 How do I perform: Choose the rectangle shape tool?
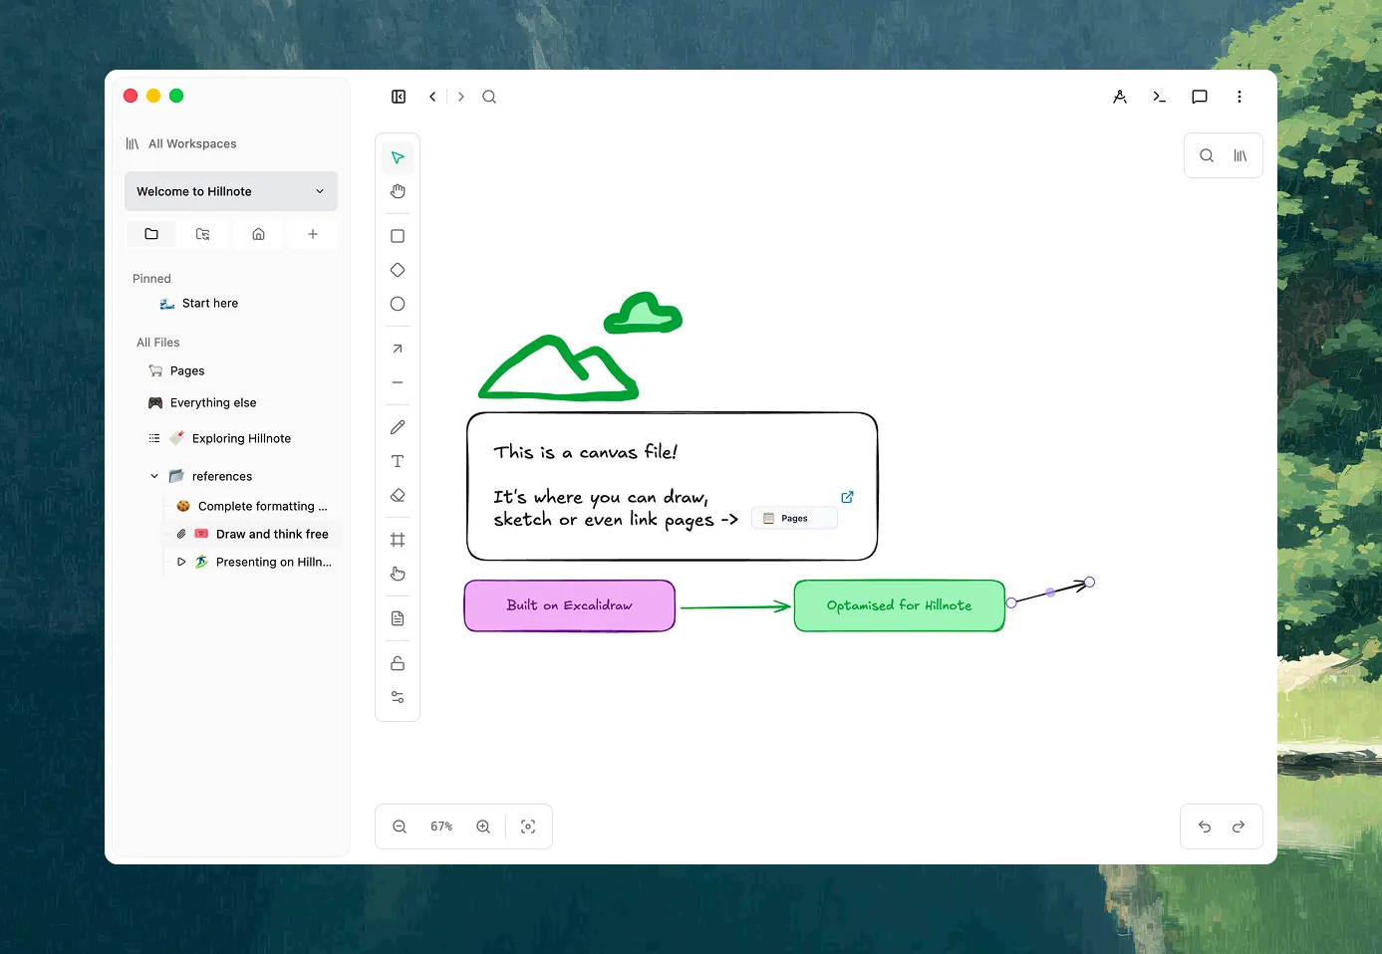click(398, 236)
